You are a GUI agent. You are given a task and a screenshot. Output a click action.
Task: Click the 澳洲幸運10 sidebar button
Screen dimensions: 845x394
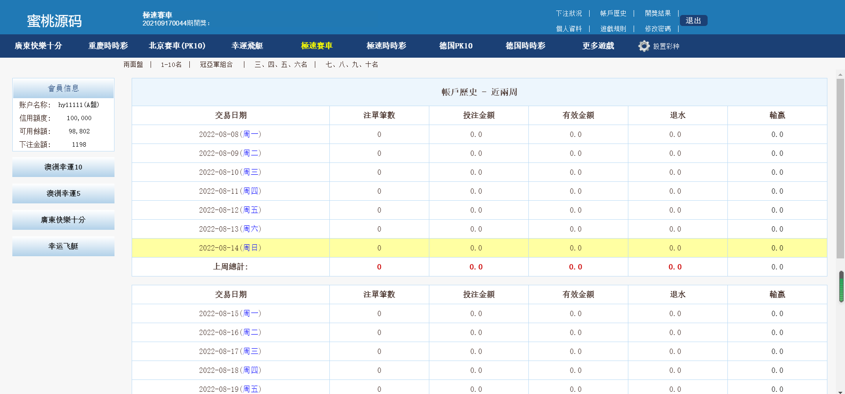[x=63, y=167]
